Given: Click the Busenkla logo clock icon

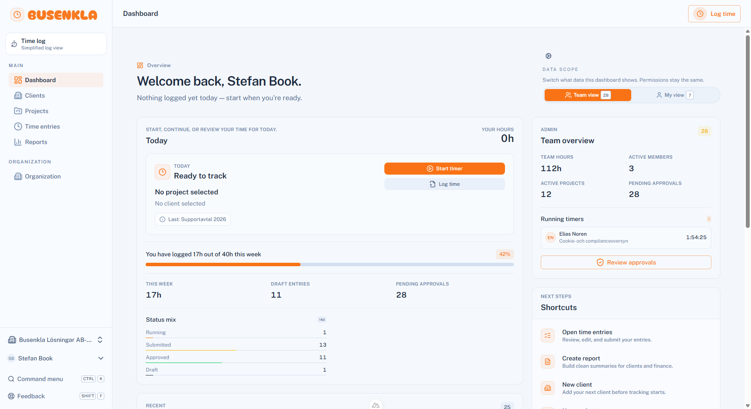Looking at the screenshot, I should point(17,15).
